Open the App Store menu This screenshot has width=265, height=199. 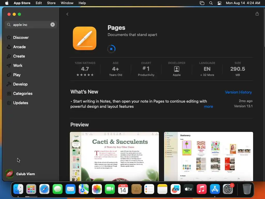pos(22,3)
